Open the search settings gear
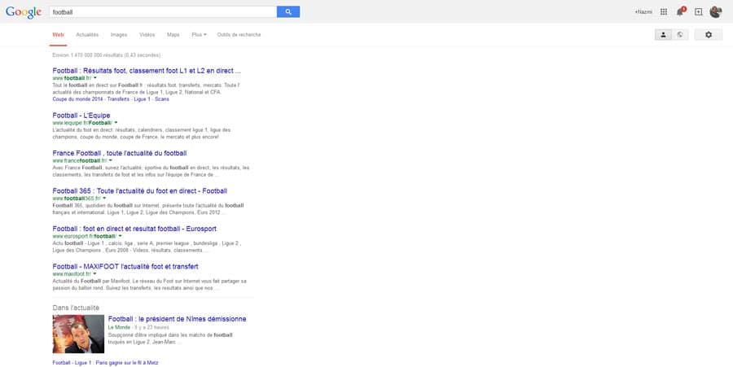The width and height of the screenshot is (733, 367). [x=709, y=34]
